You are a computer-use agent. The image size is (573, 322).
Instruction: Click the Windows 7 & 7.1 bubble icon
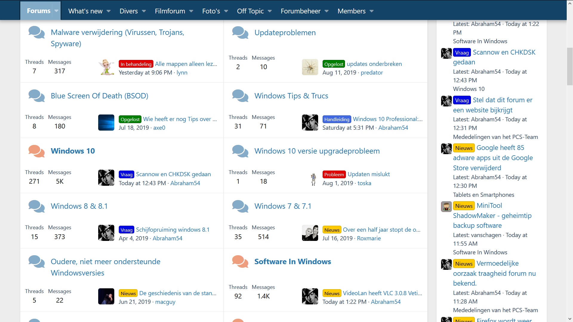tap(240, 206)
